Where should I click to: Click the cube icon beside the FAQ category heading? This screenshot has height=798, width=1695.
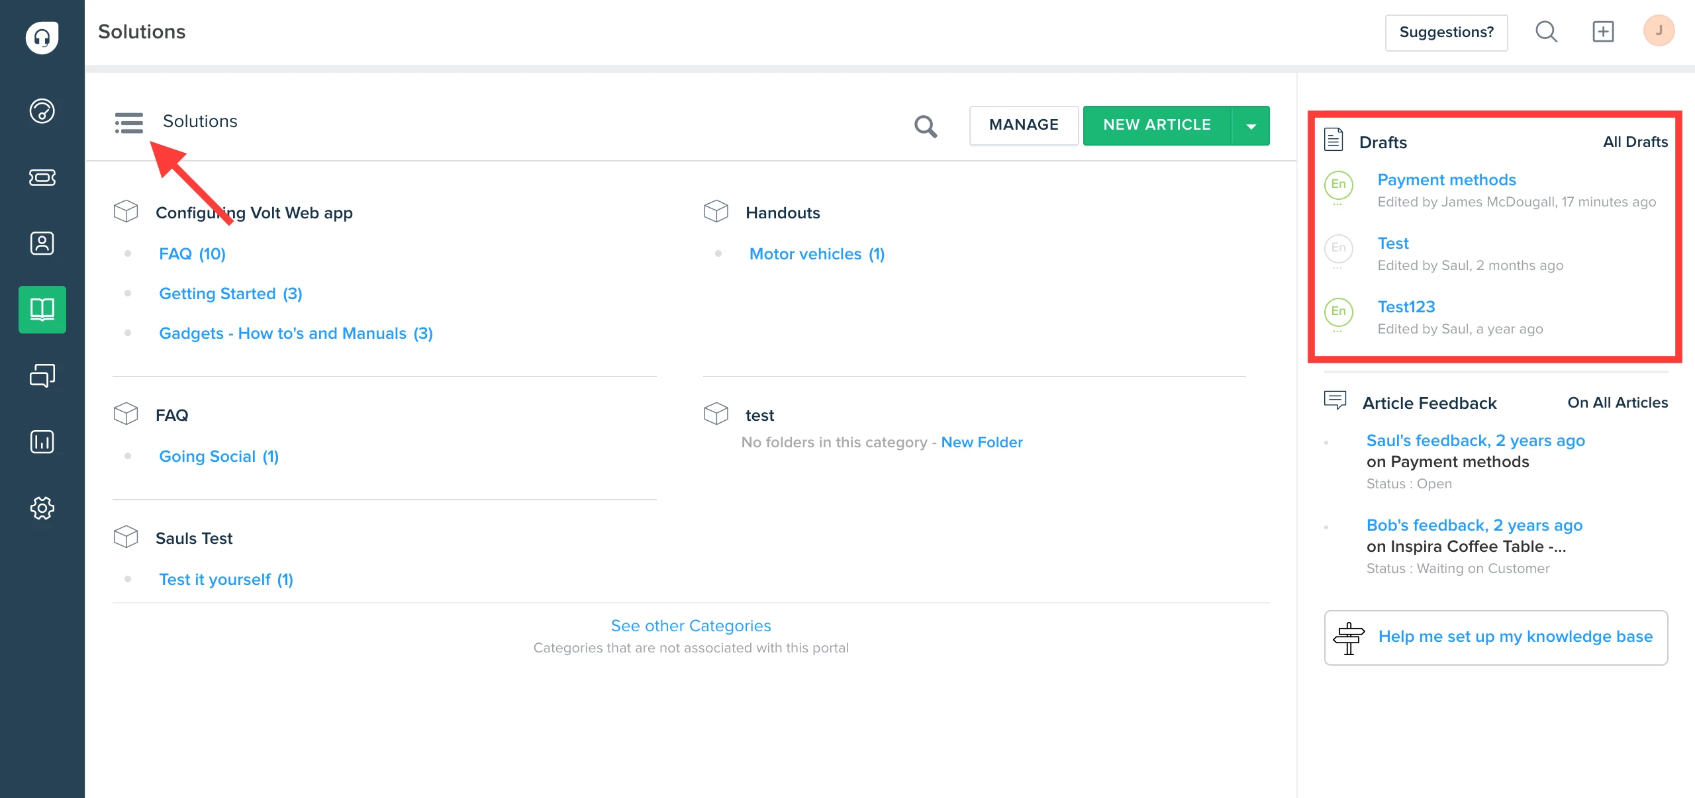(x=126, y=414)
